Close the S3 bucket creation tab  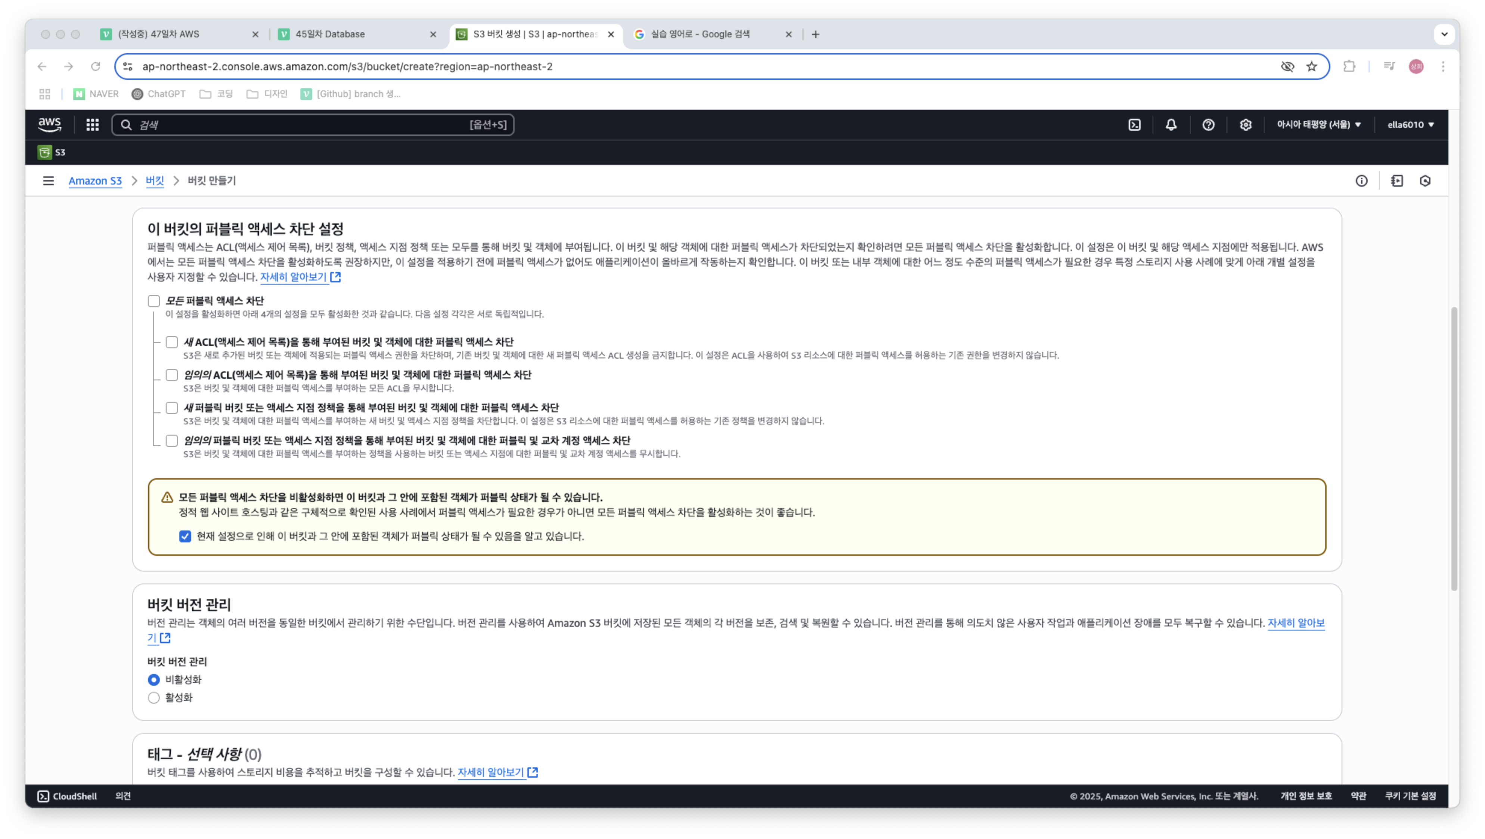point(611,35)
